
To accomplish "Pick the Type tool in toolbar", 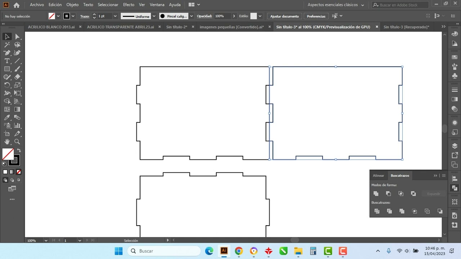I will [7, 61].
